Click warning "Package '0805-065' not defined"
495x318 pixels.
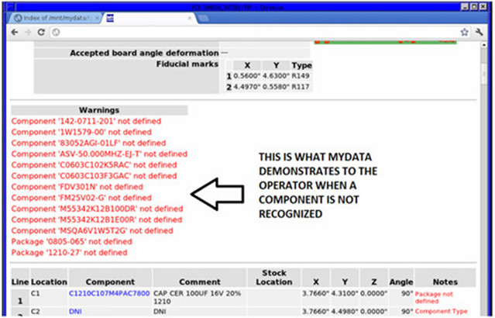(x=72, y=241)
